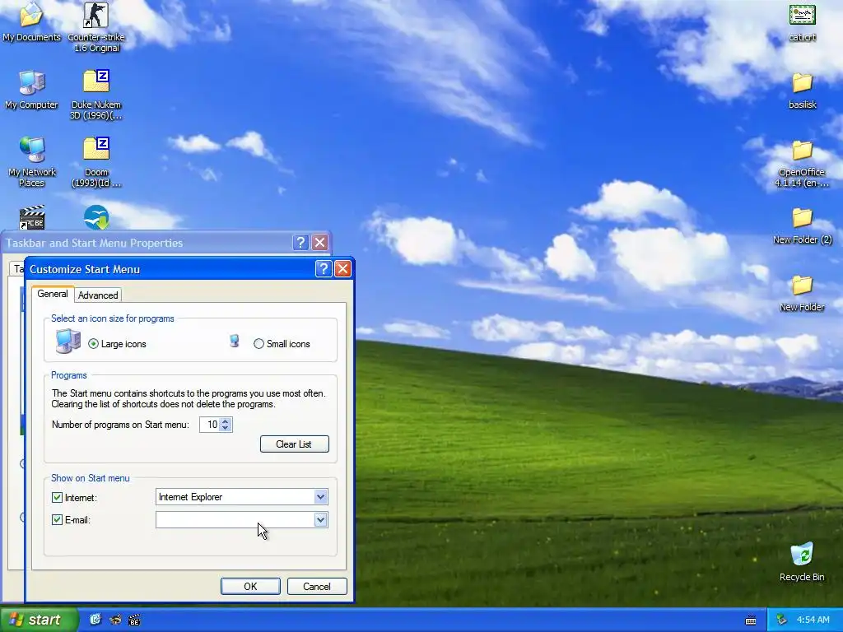The image size is (843, 632).
Task: Increase number of programs spinner up
Action: click(226, 421)
